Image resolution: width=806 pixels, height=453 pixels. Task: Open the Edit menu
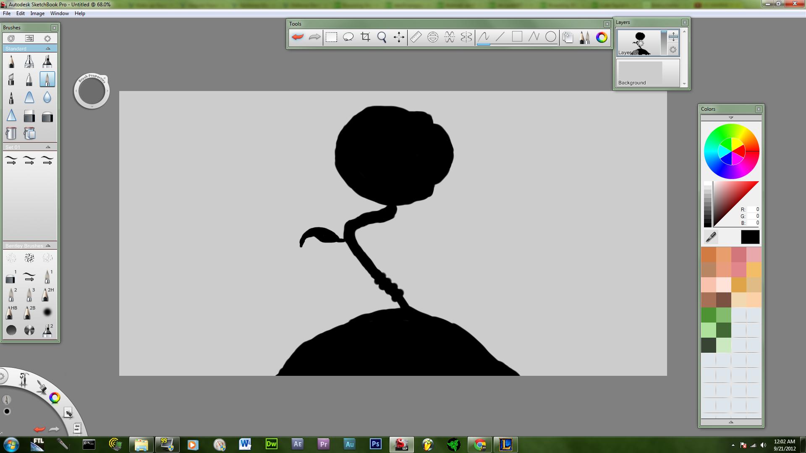pos(21,13)
